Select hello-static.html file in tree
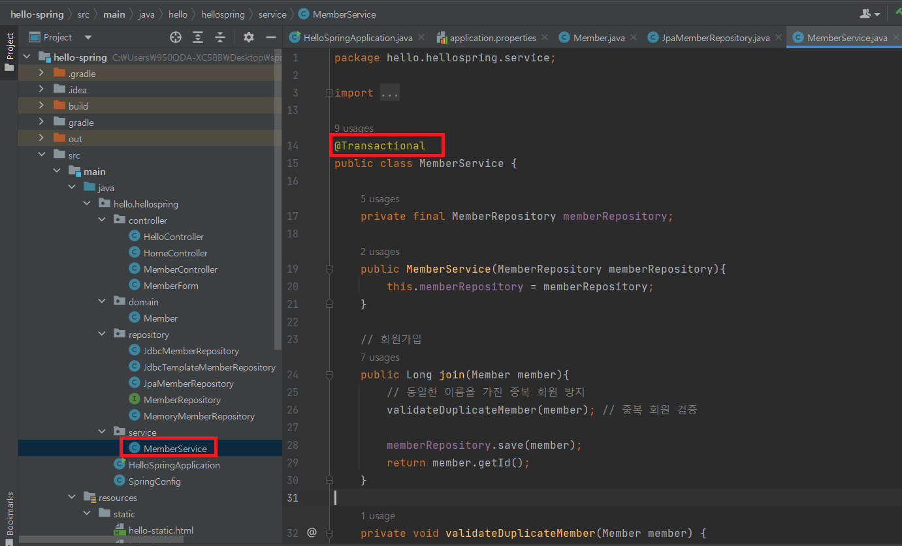 click(x=161, y=530)
